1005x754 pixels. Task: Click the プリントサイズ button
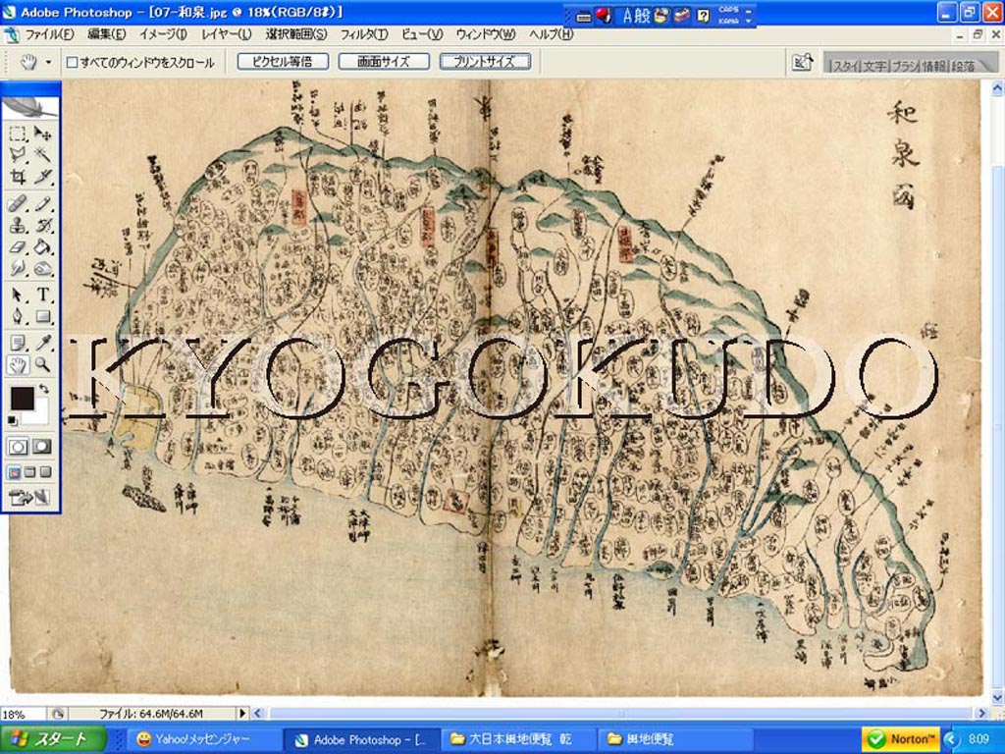(485, 62)
